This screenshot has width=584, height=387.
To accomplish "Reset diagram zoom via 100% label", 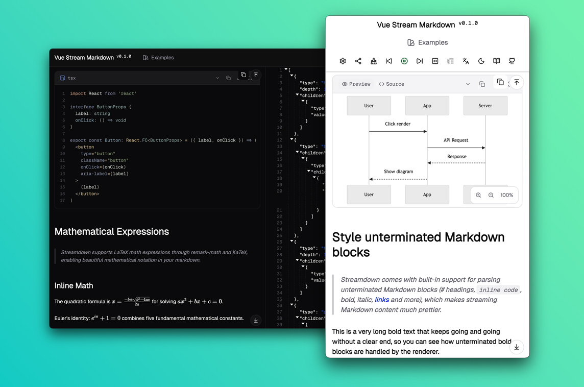I will pyautogui.click(x=506, y=195).
